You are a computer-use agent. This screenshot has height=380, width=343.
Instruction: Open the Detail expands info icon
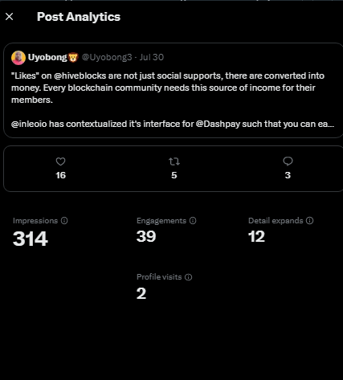(310, 221)
